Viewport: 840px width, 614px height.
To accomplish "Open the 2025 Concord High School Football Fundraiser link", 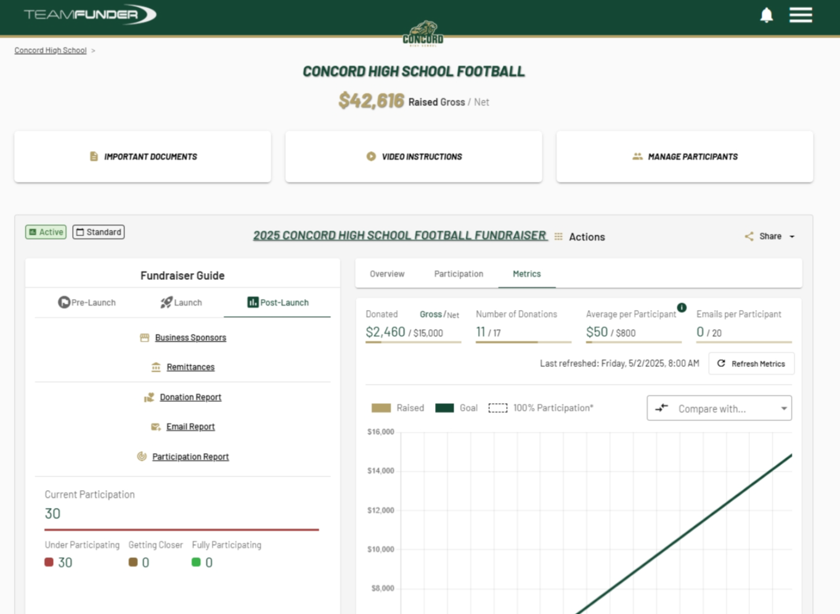I will (400, 235).
